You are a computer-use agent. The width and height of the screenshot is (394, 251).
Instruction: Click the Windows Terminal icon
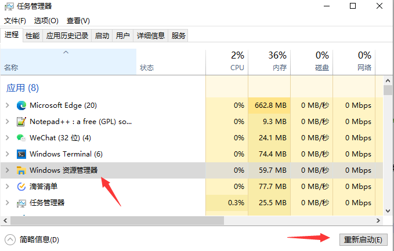pos(21,154)
